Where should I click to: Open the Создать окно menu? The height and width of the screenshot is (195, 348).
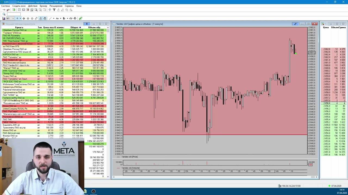[19, 6]
